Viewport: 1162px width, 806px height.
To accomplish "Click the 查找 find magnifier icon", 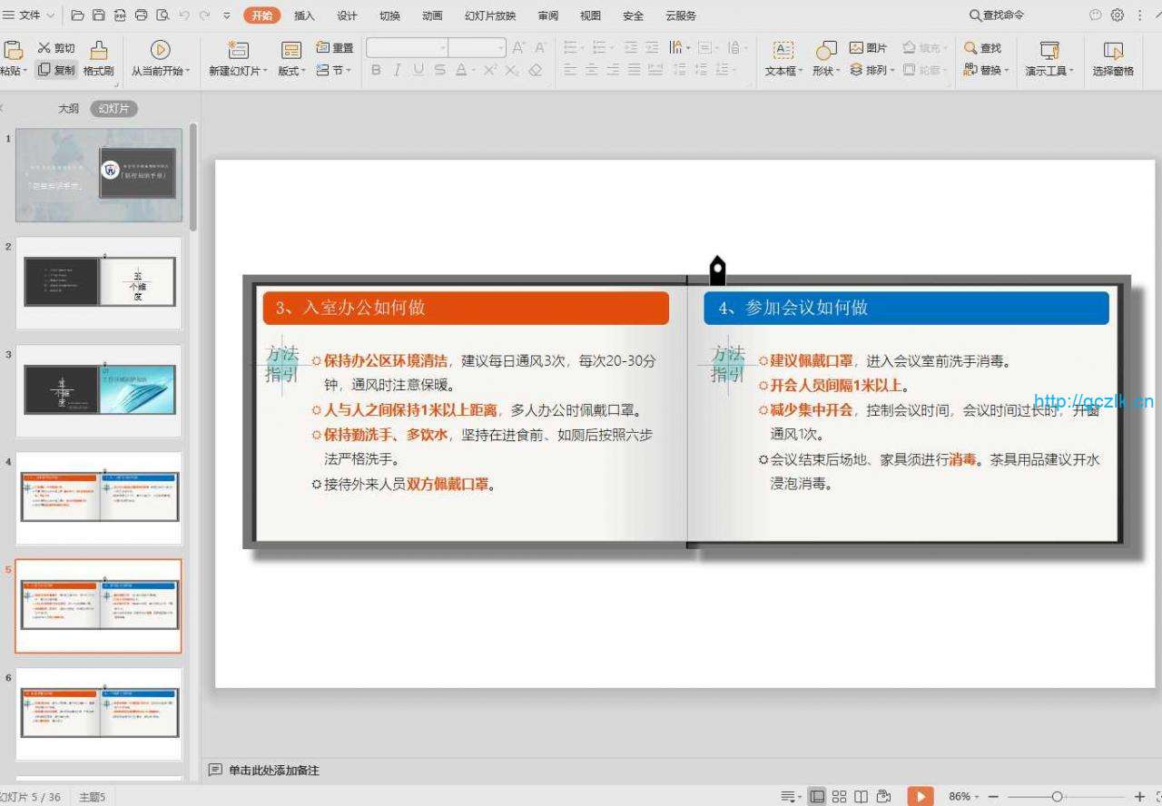I will pyautogui.click(x=970, y=48).
